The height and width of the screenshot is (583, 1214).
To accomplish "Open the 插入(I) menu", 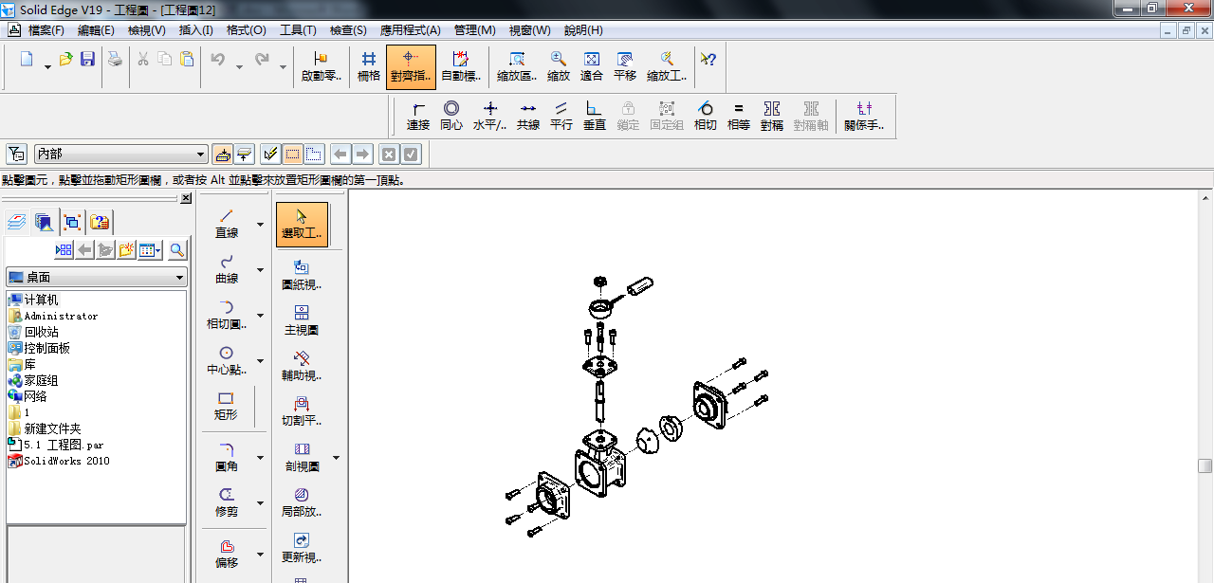I will click(195, 30).
